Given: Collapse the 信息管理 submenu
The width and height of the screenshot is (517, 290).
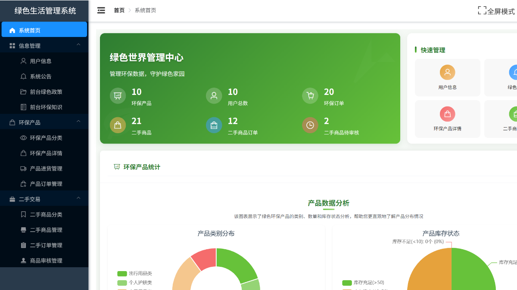Looking at the screenshot, I should [78, 45].
